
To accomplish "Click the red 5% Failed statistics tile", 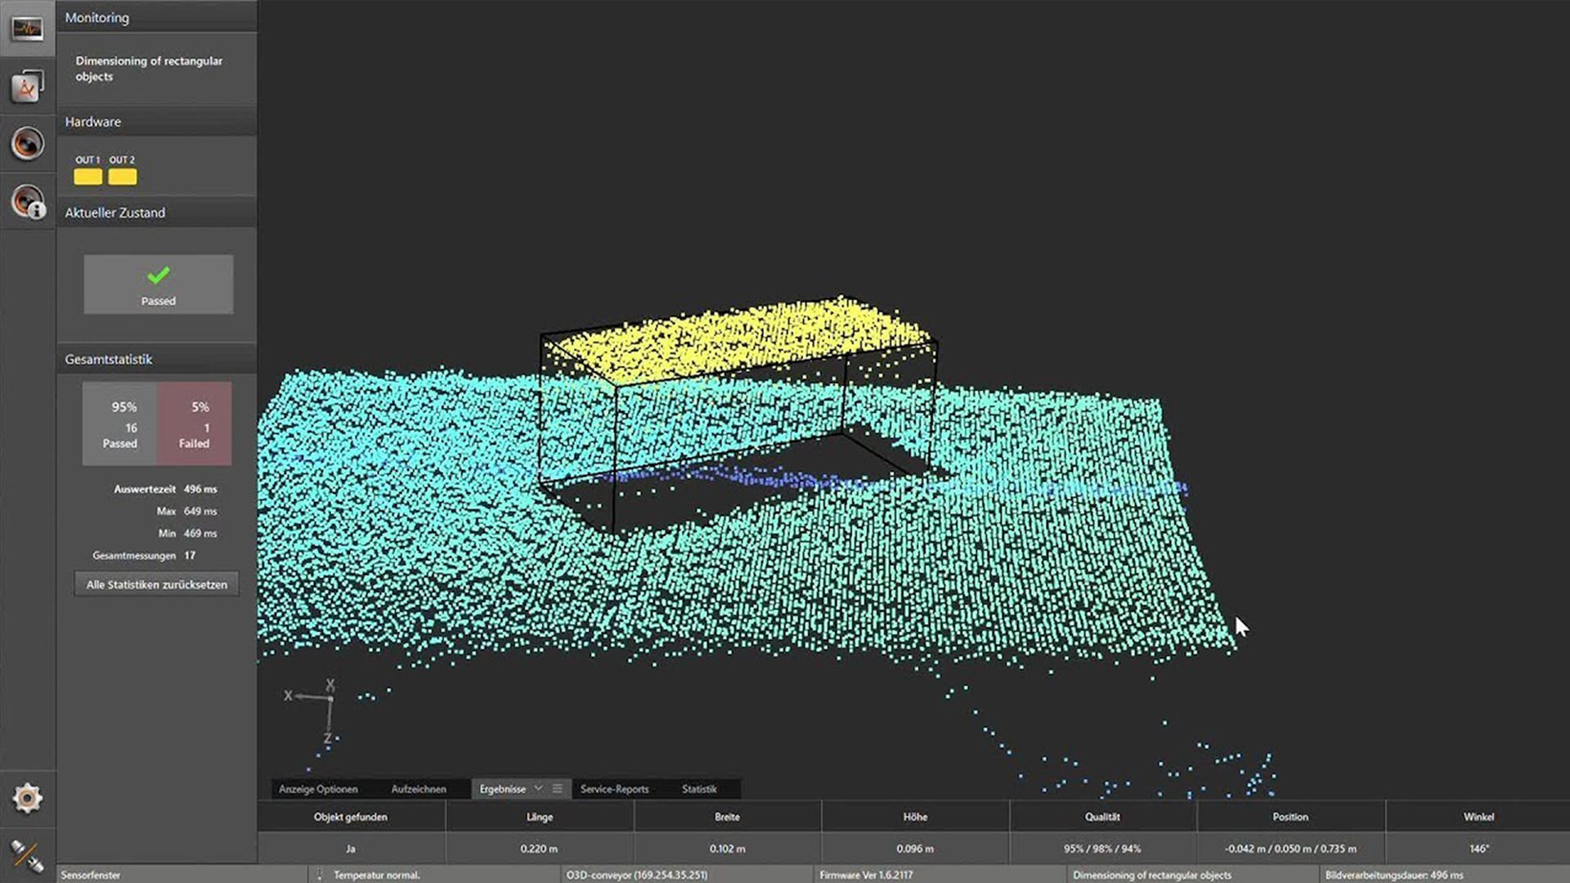I will (x=195, y=424).
